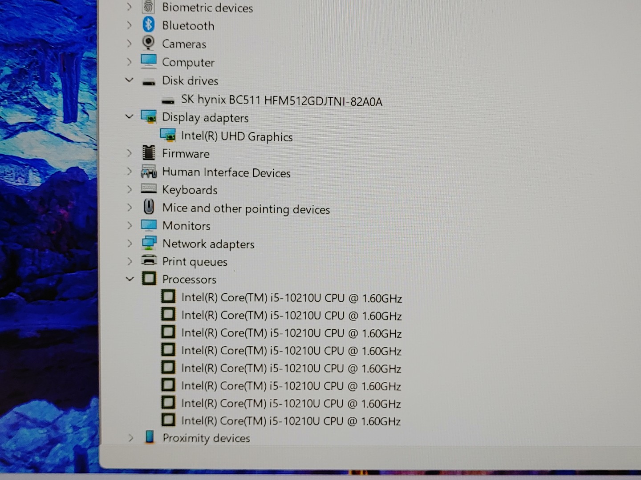Select the Intel UHD Graphics adapter icon
The width and height of the screenshot is (641, 480).
pyautogui.click(x=168, y=135)
